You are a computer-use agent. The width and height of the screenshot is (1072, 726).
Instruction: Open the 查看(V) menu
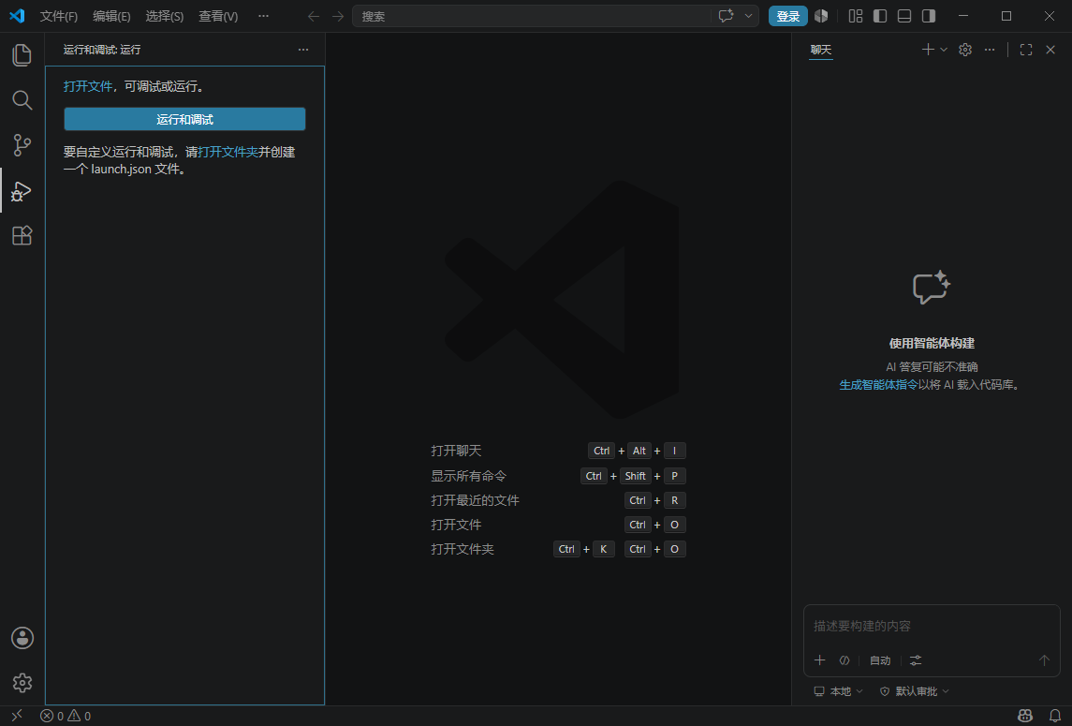[218, 16]
